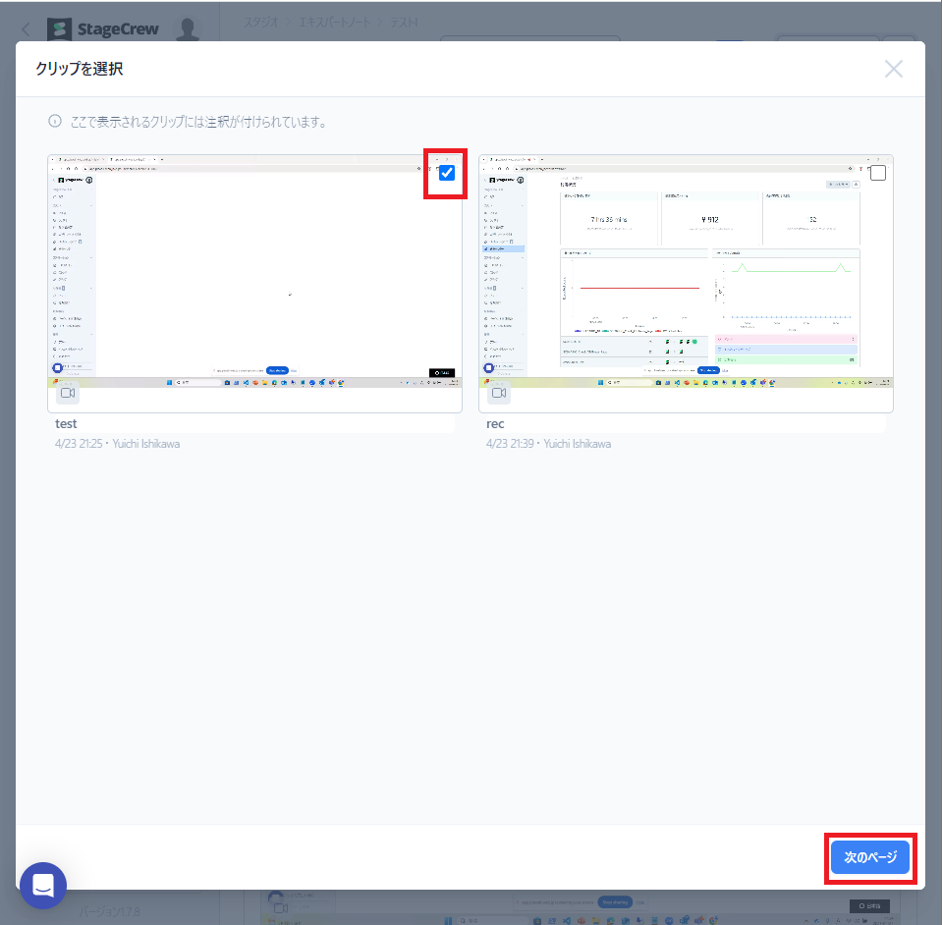Click the rec clip date and author line
Viewport: 942px width, 925px height.
(x=548, y=444)
